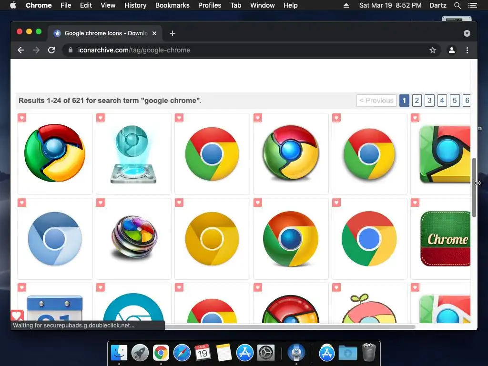Close the Google chrome Icons tab
The height and width of the screenshot is (366, 488).
coord(154,33)
